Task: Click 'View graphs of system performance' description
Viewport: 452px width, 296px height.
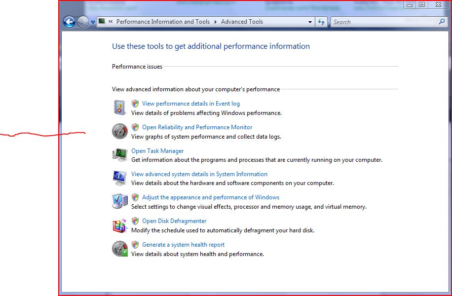Action: tap(206, 137)
